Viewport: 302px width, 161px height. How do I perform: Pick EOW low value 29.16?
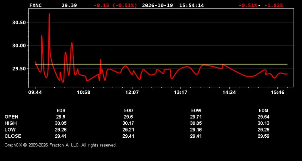pyautogui.click(x=196, y=130)
